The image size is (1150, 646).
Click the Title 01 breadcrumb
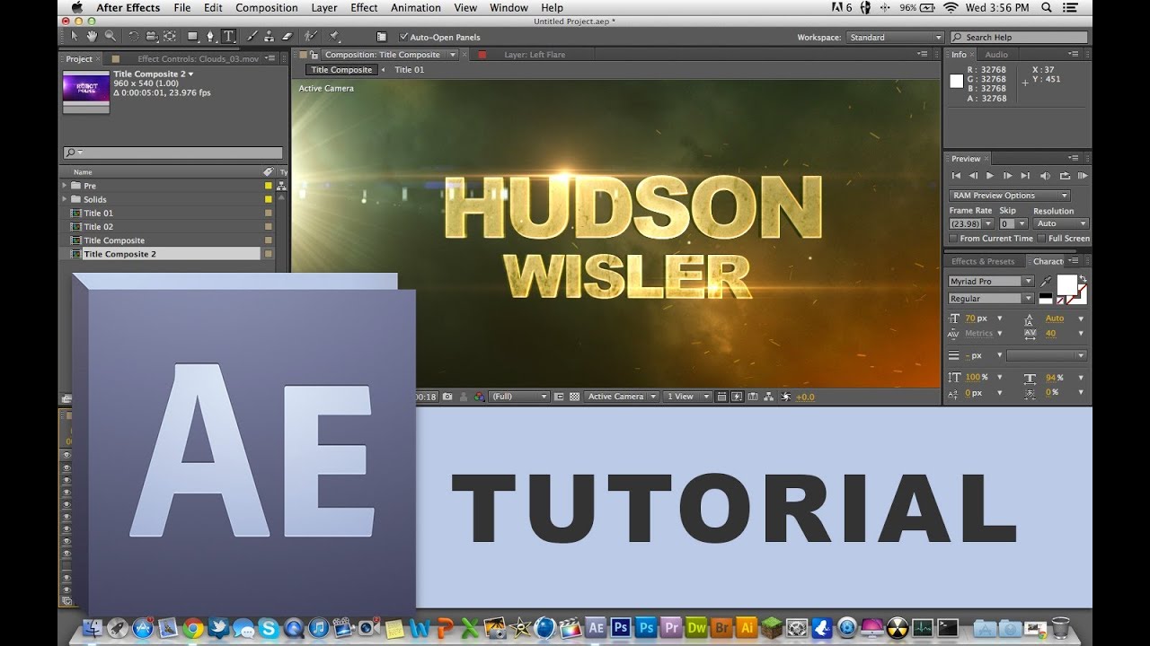pyautogui.click(x=410, y=70)
